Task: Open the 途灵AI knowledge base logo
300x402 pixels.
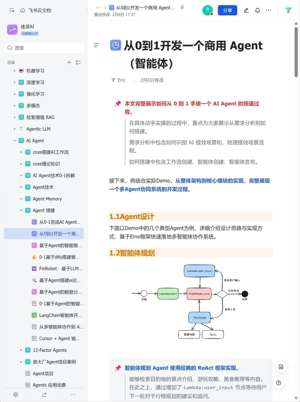Action: [12, 30]
